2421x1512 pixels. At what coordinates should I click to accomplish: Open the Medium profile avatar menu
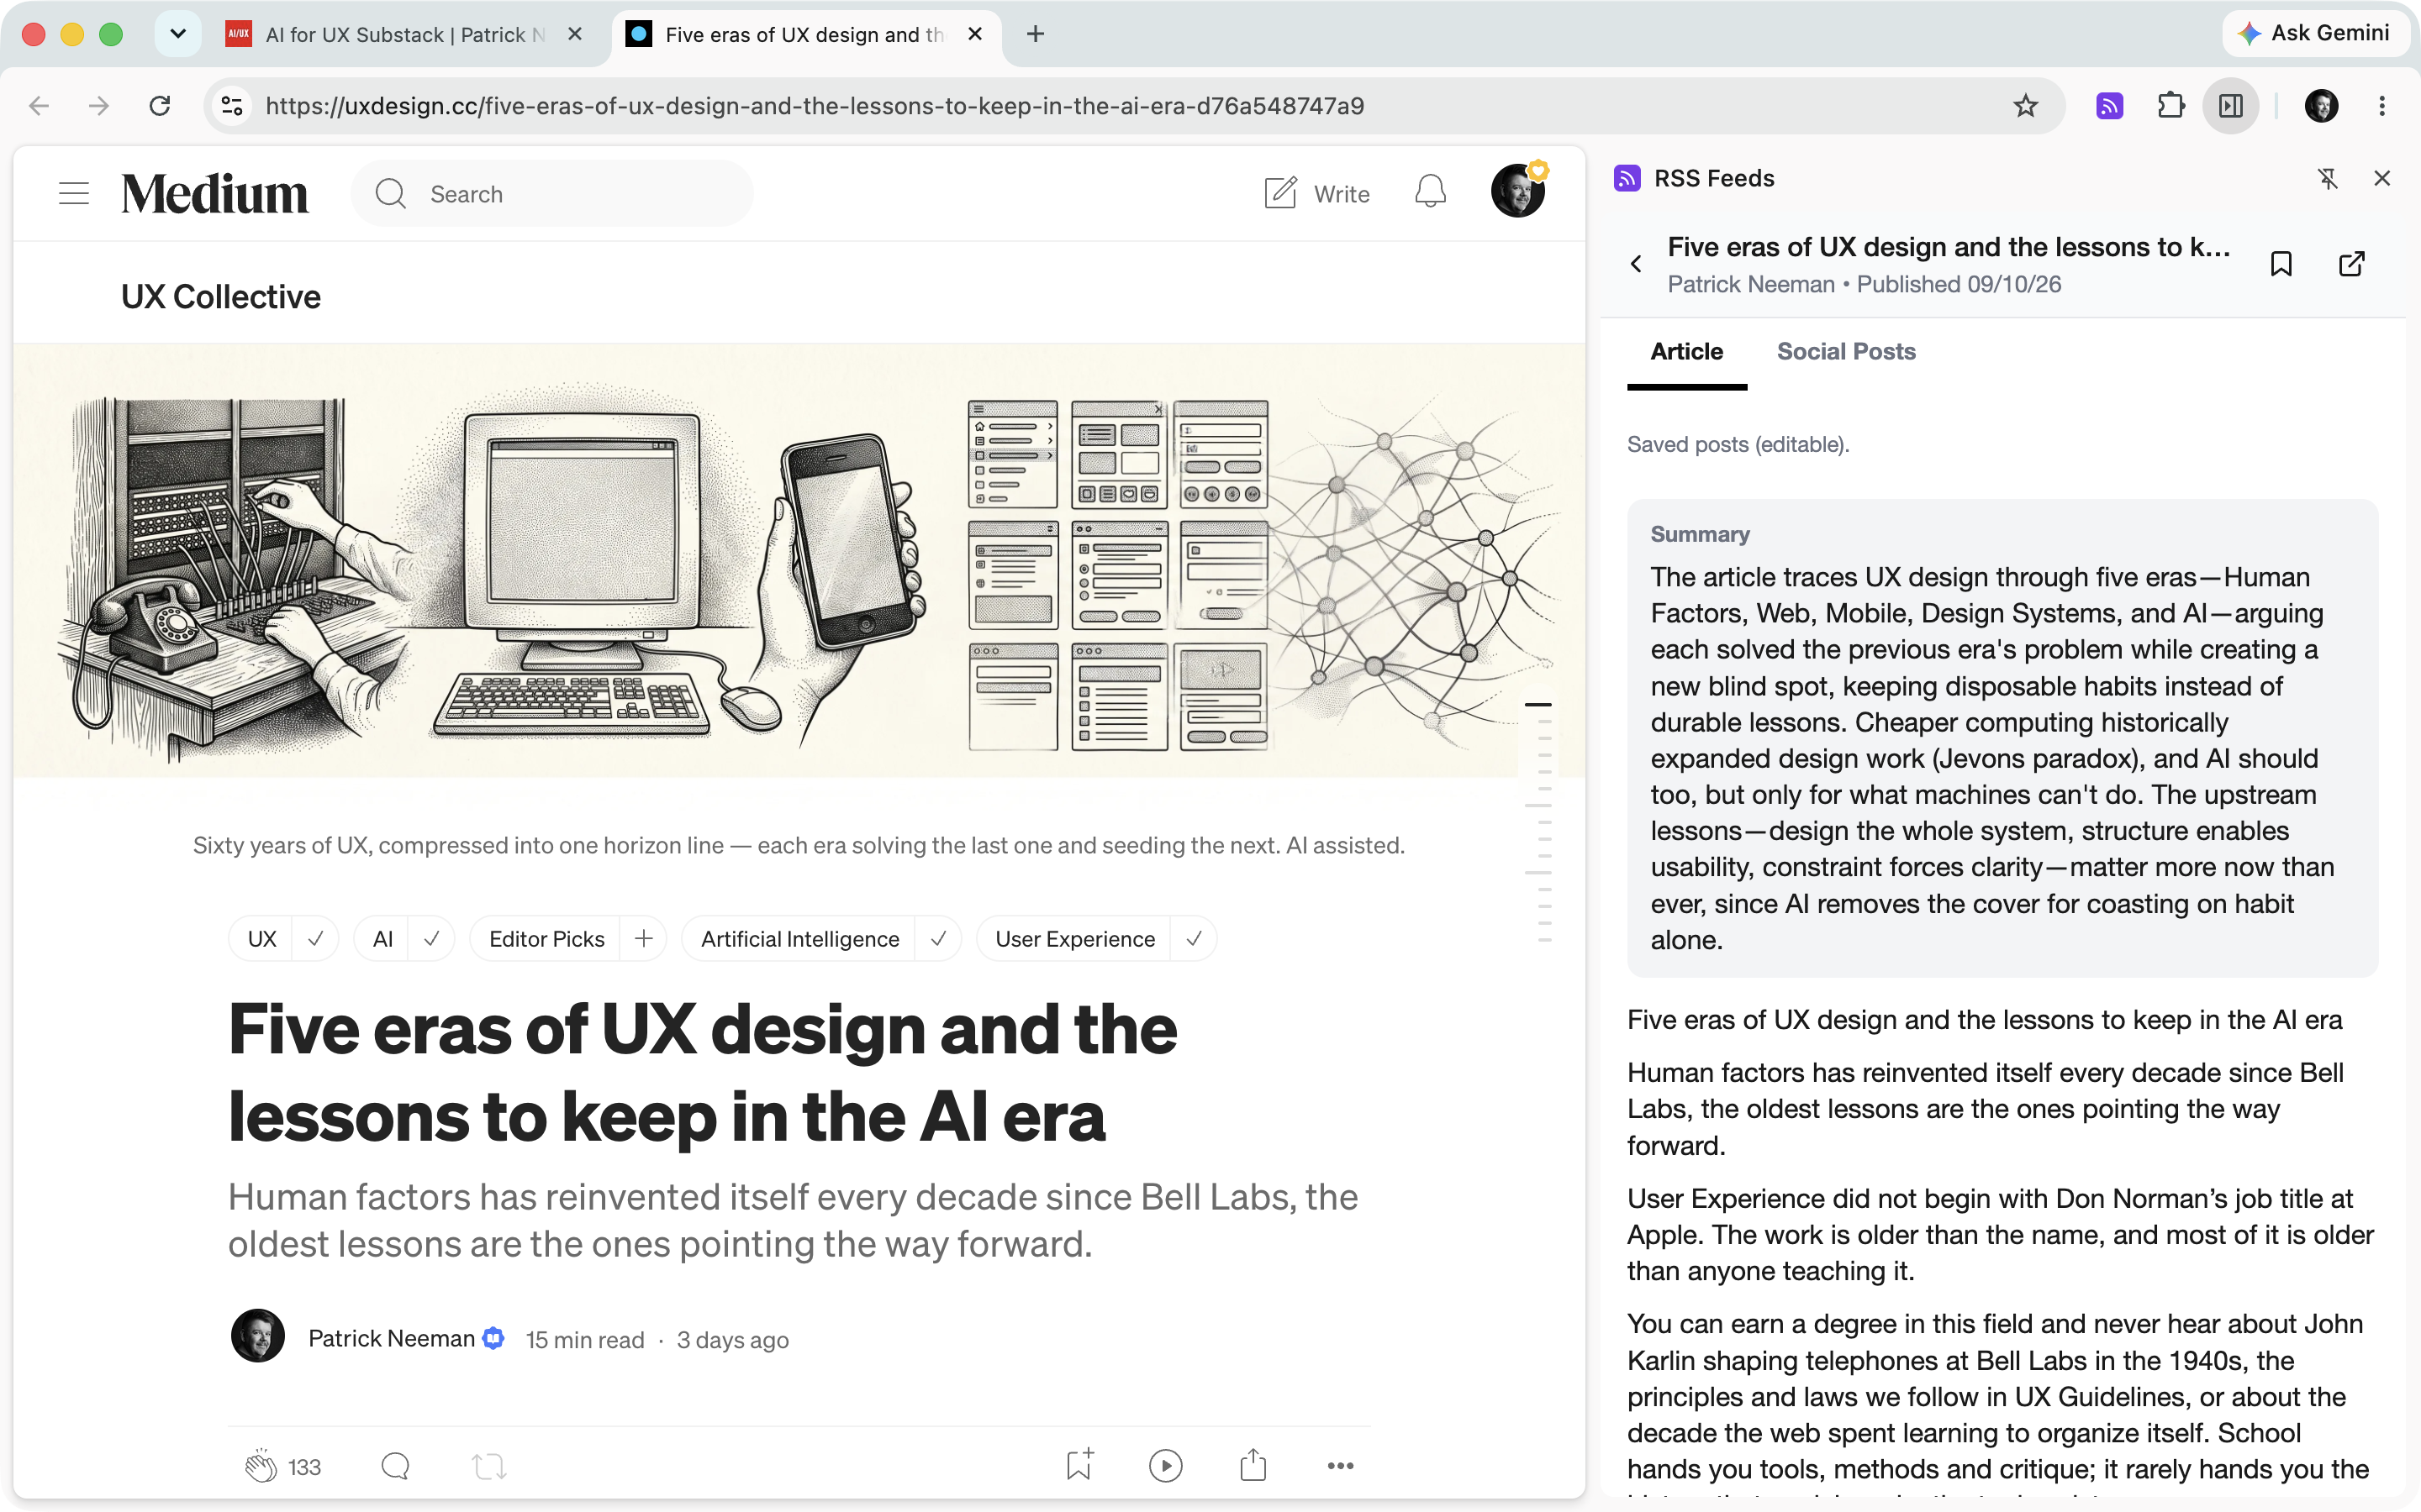pyautogui.click(x=1517, y=191)
